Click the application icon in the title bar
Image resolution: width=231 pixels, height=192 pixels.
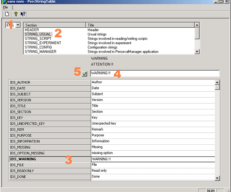3,2
